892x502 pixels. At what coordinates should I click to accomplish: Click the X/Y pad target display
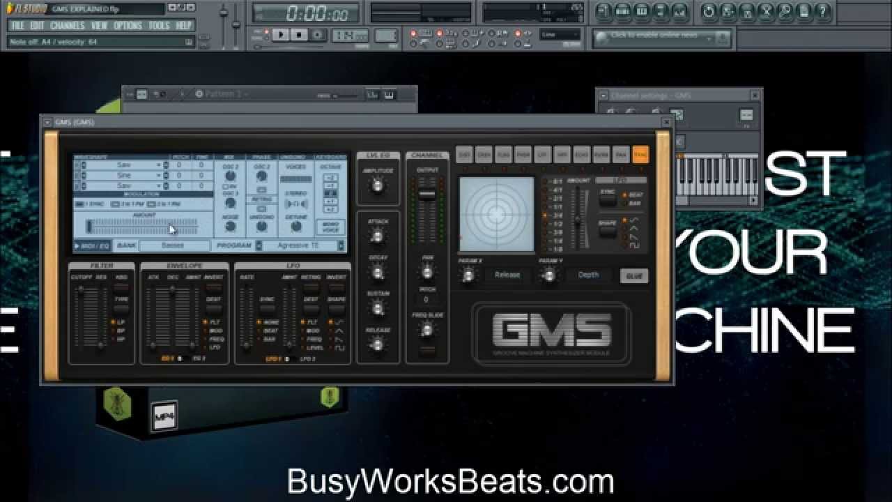[496, 215]
